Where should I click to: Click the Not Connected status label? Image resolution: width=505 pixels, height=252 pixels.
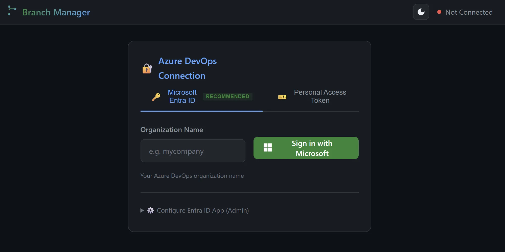point(469,12)
